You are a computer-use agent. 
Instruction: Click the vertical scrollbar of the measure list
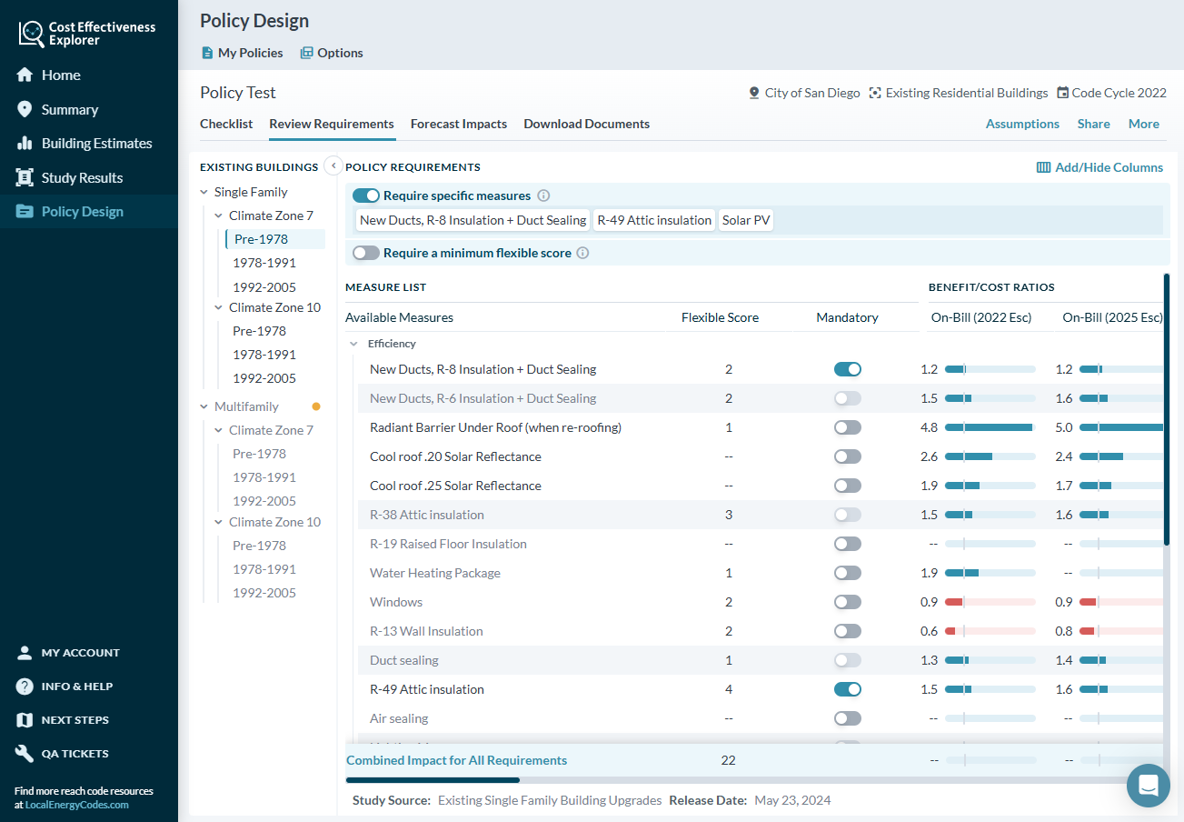click(1167, 409)
